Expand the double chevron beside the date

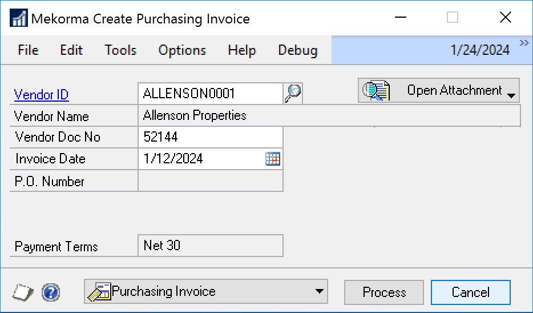pos(524,43)
